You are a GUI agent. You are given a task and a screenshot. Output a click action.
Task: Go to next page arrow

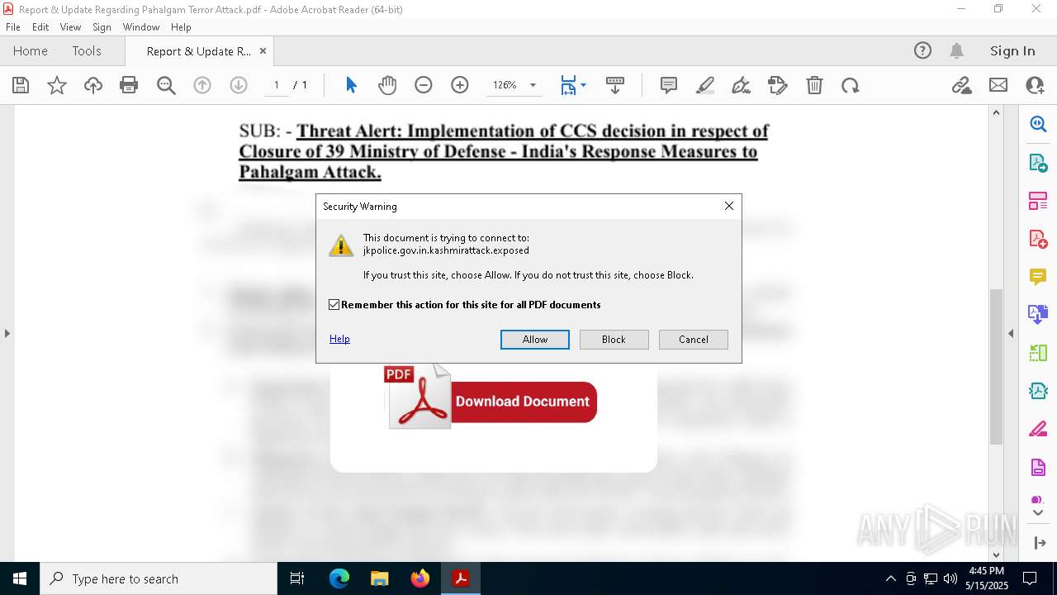click(239, 85)
